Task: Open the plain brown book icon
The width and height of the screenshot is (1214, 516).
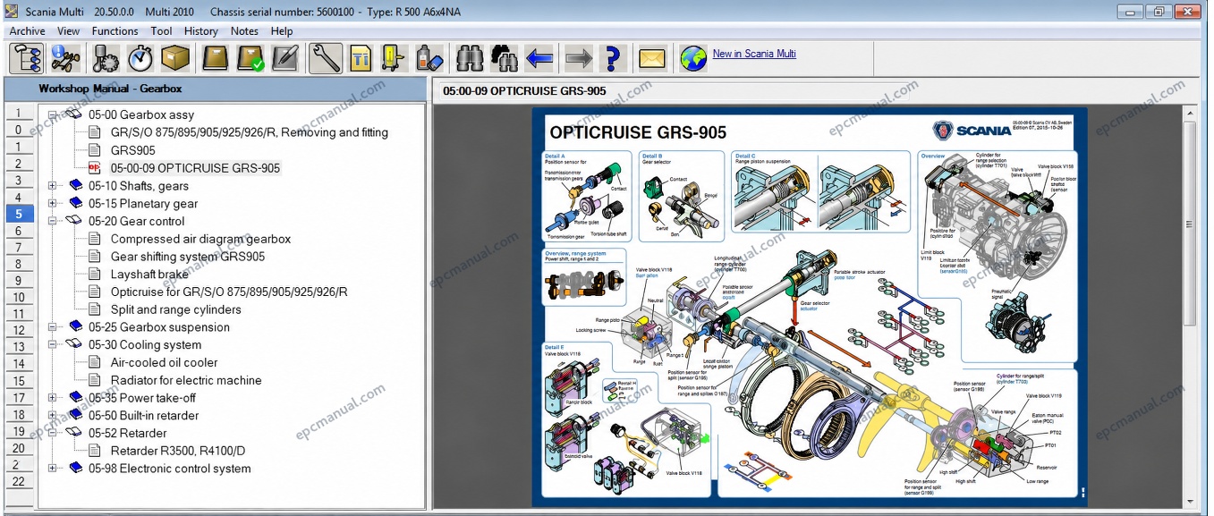Action: 216,58
